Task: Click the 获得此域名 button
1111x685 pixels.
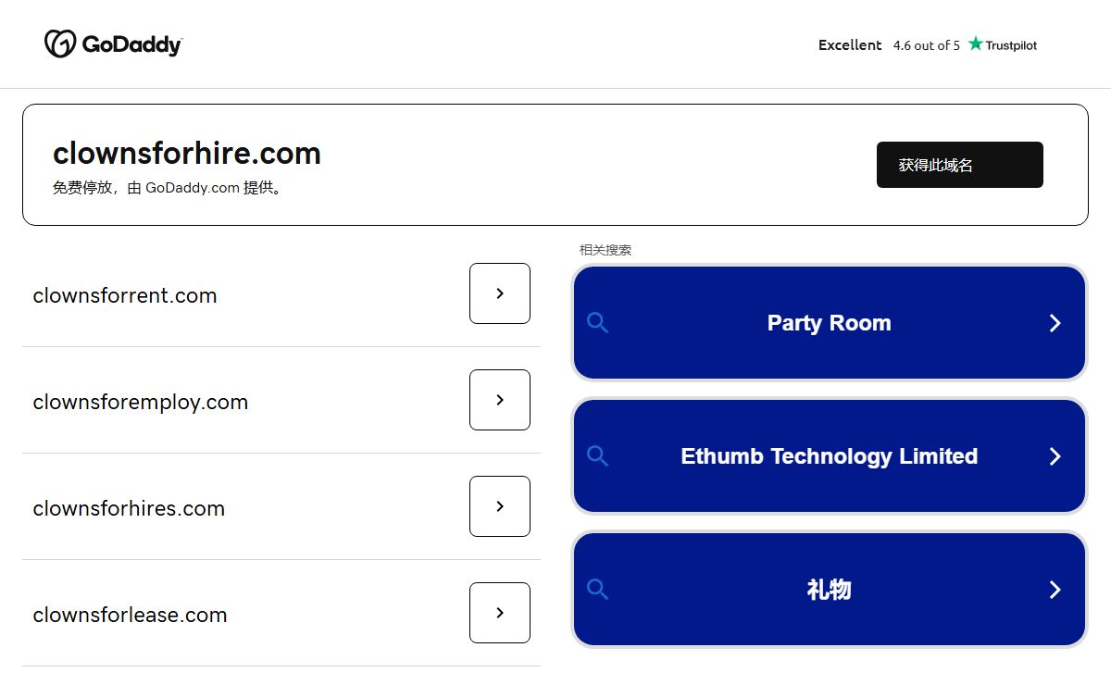Action: pyautogui.click(x=960, y=165)
